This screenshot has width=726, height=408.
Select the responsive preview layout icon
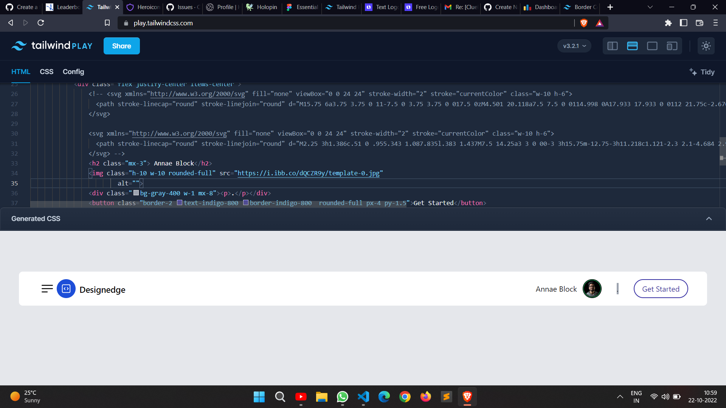point(672,46)
